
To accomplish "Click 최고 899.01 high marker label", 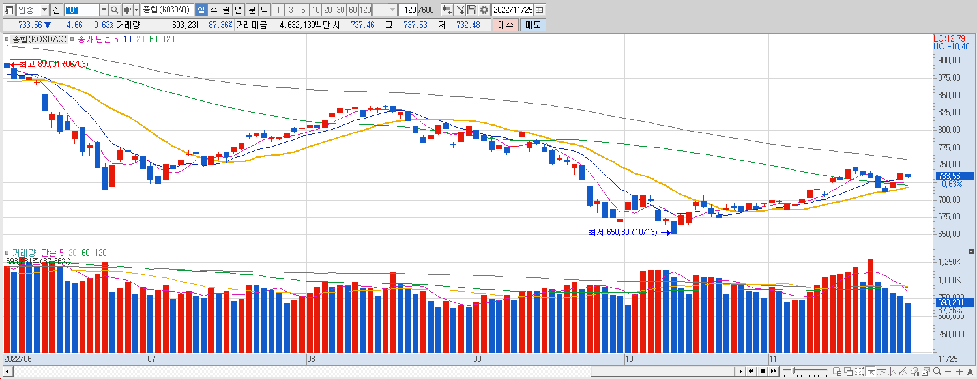I will coord(54,64).
